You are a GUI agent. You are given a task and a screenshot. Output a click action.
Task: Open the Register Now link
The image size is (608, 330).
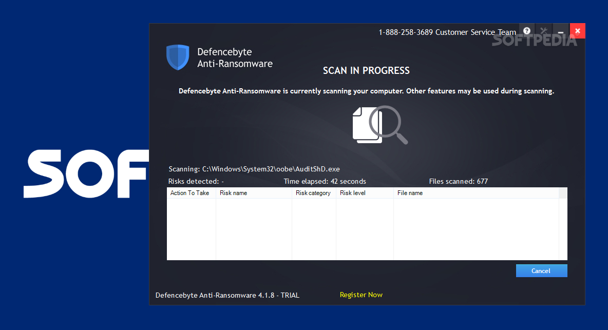click(361, 295)
